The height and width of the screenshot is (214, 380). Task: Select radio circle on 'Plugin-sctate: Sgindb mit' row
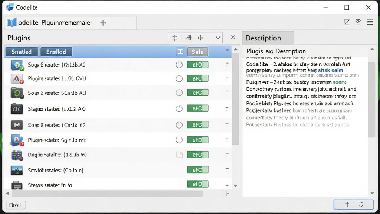coord(179,140)
